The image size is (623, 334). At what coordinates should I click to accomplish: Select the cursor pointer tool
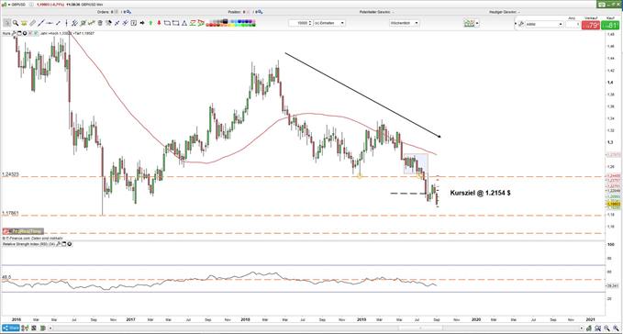(x=6, y=23)
